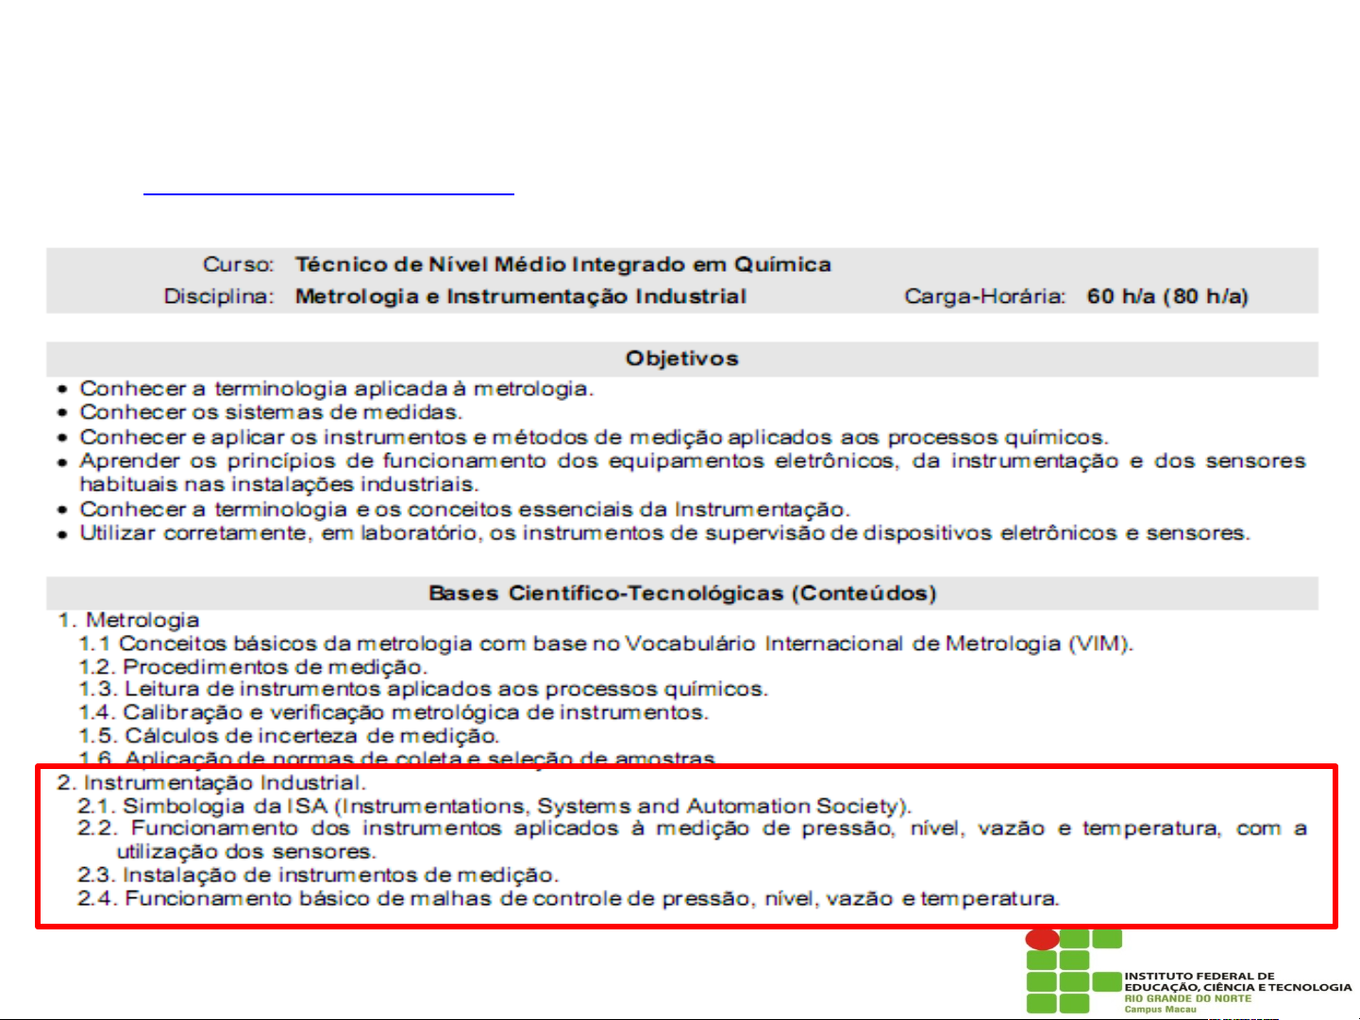Click the bullet 'Utilizar corretamente, em laboratório'

tap(664, 533)
